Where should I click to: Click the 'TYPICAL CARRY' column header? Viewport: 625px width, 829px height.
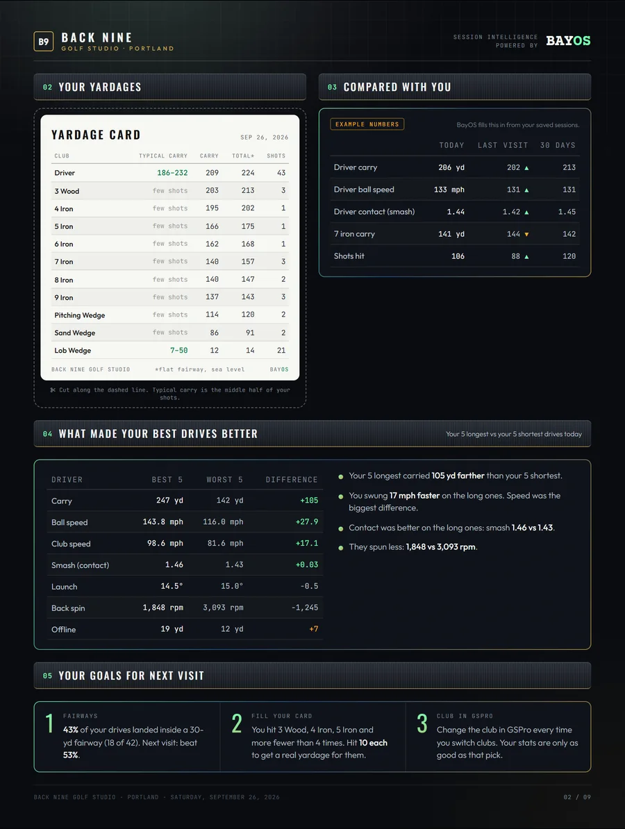click(163, 156)
